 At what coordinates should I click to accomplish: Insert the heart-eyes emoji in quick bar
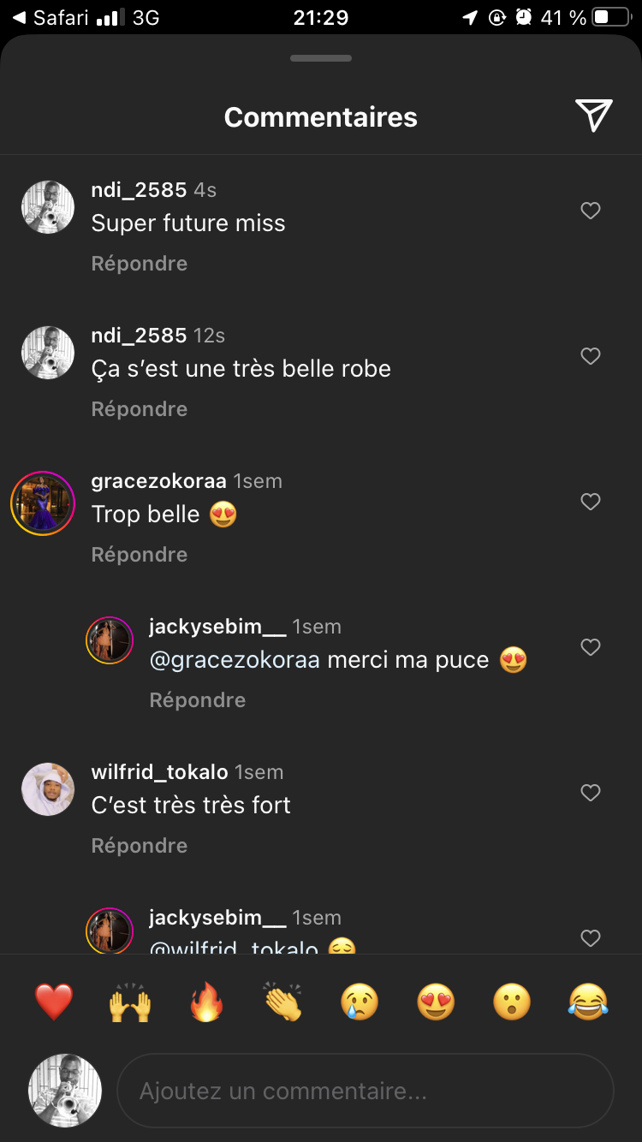(436, 1002)
